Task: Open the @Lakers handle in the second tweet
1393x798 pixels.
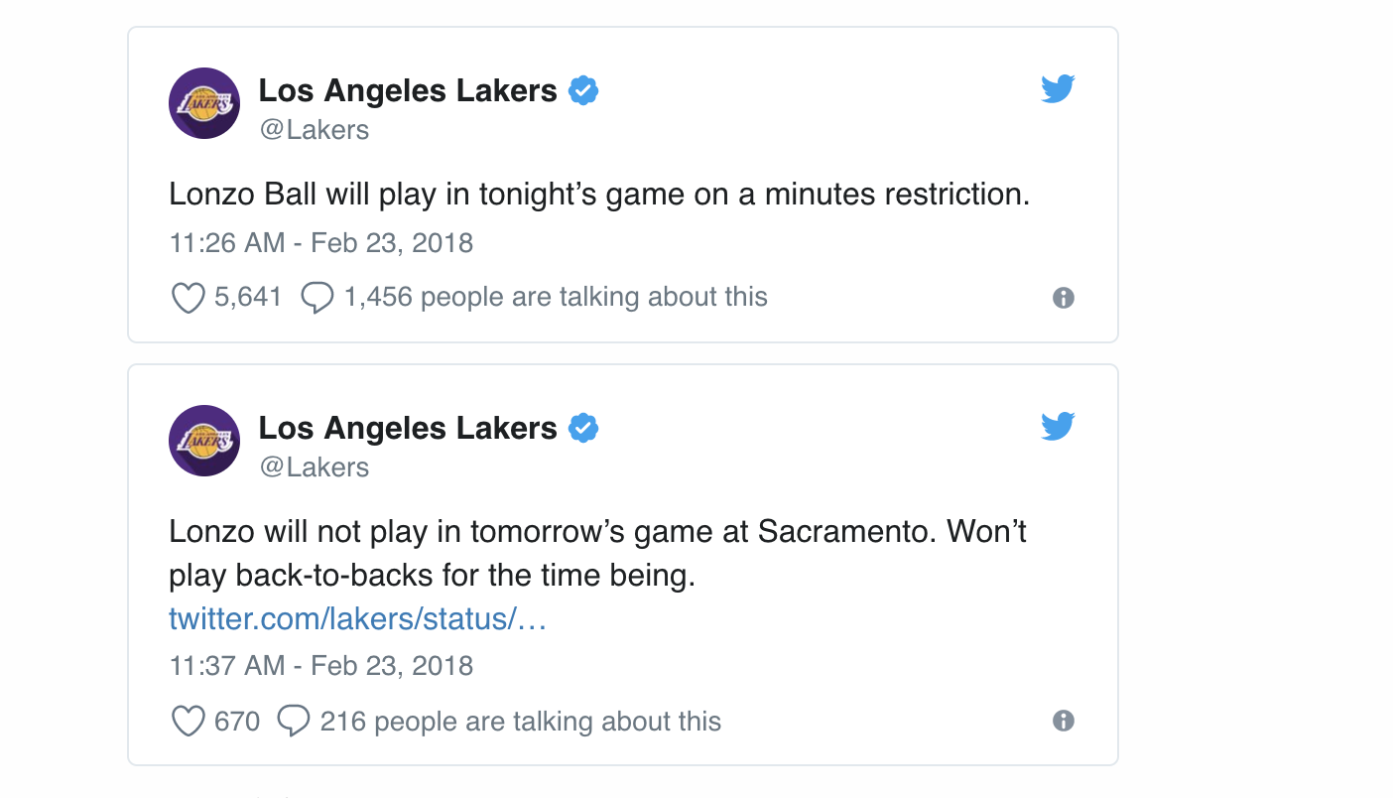Action: (314, 467)
